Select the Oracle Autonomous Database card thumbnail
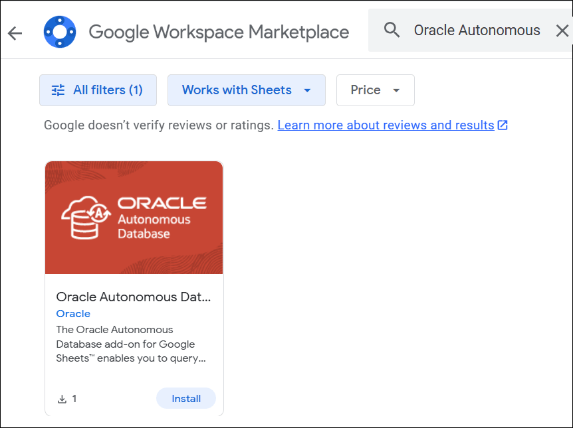This screenshot has height=428, width=573. (134, 217)
